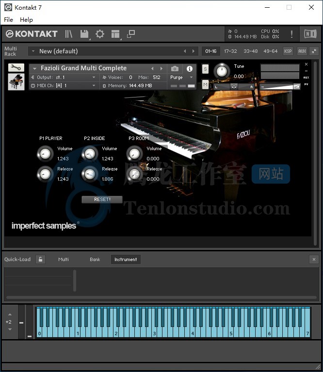Viewport: 323px width, 372px height.
Task: Shift keyboard octave up arrow
Action: coord(10,314)
